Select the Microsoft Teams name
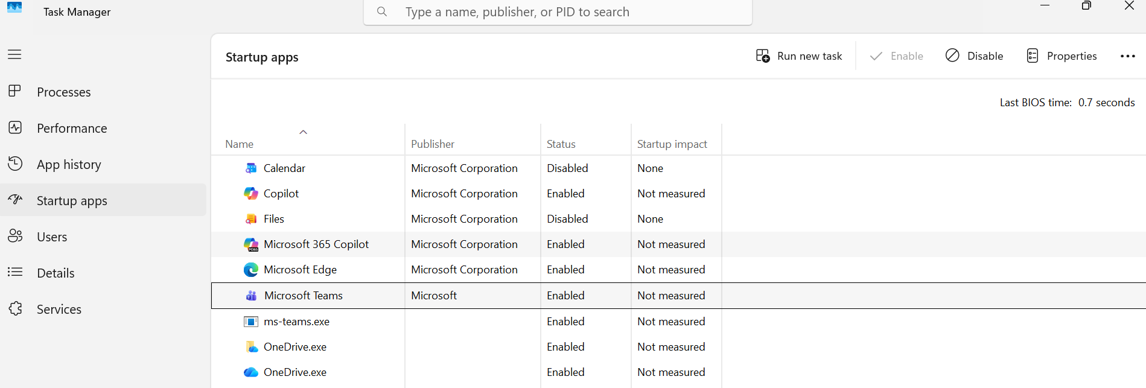The image size is (1146, 388). click(304, 296)
